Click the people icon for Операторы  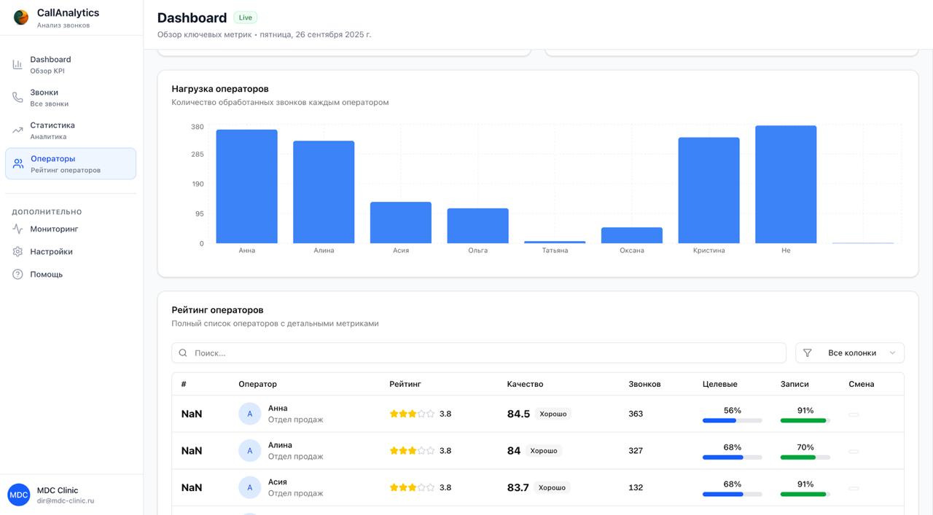pyautogui.click(x=18, y=164)
